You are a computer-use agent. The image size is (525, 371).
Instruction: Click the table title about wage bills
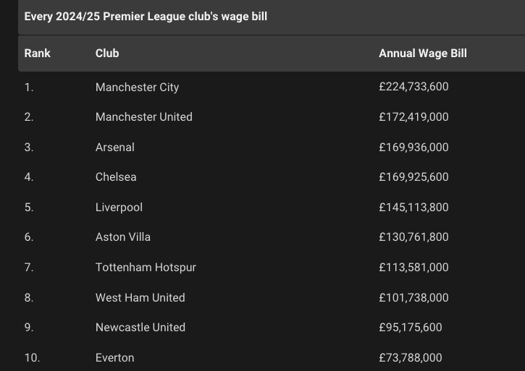click(x=146, y=16)
